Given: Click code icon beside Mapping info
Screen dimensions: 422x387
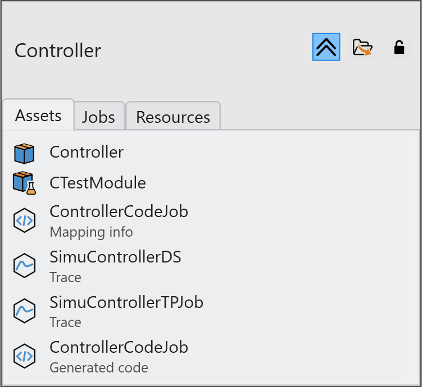Looking at the screenshot, I should 24,221.
